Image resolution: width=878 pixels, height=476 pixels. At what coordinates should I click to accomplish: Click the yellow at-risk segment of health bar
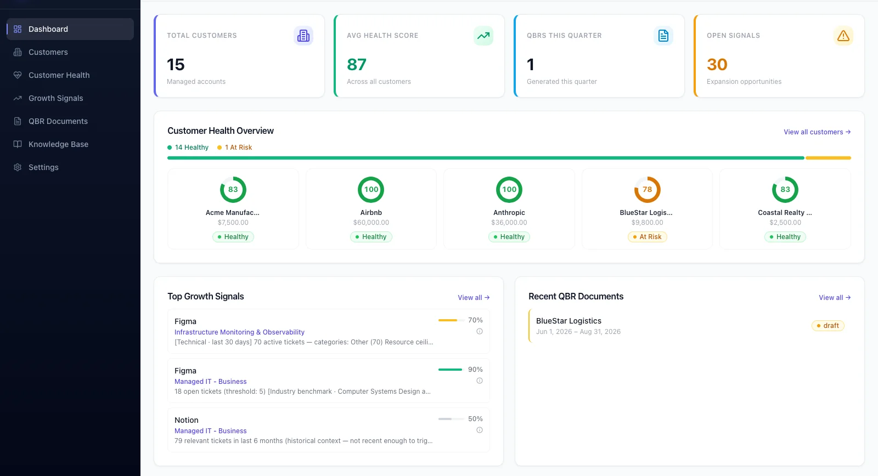[x=828, y=158]
